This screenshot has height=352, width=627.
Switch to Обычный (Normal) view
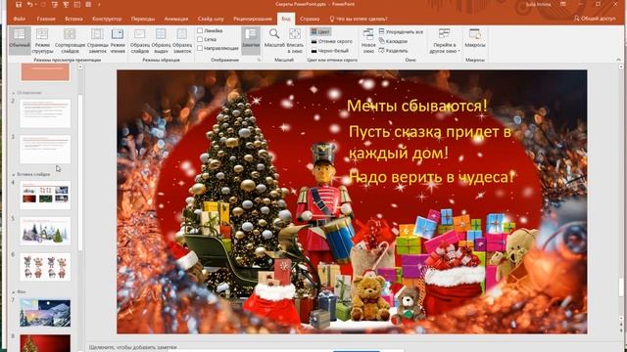pos(20,41)
